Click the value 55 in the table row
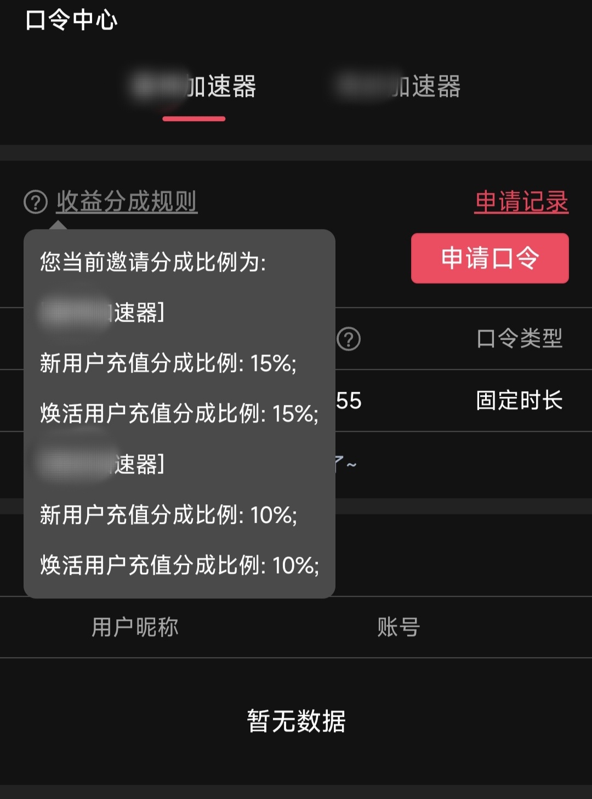 click(349, 401)
